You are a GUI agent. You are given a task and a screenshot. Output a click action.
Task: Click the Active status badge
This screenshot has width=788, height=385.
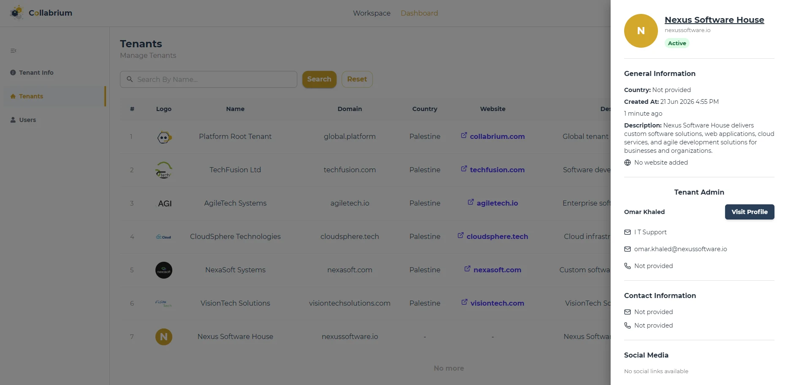point(677,43)
